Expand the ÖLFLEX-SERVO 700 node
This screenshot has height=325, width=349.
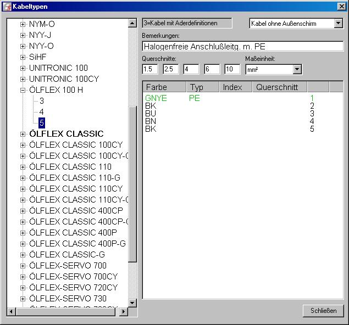pyautogui.click(x=23, y=266)
